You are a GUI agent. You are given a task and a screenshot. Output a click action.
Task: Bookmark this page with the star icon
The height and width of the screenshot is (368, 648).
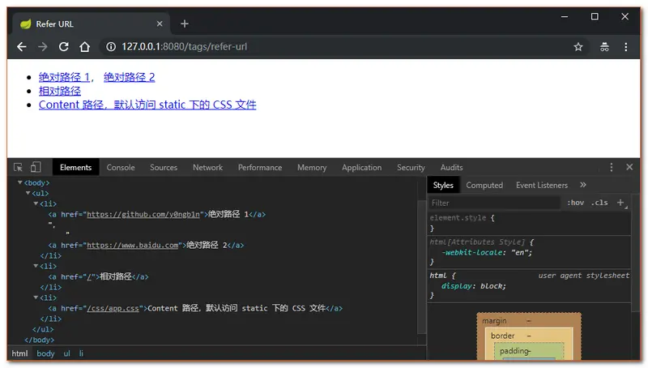coord(578,47)
